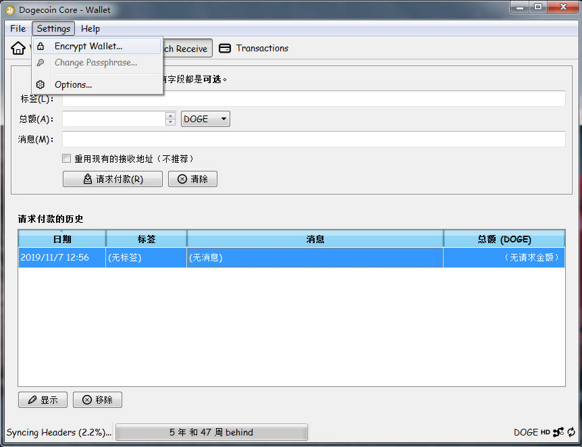Viewport: 582px width, 447px height.
Task: Click the sync progress bar showing weeks behind
Action: pos(211,432)
